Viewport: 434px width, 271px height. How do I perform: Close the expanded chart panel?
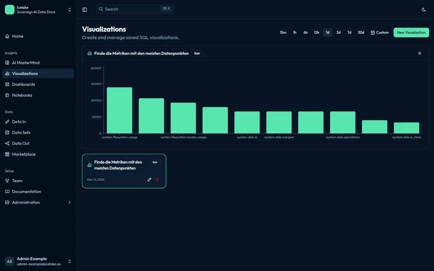point(420,53)
